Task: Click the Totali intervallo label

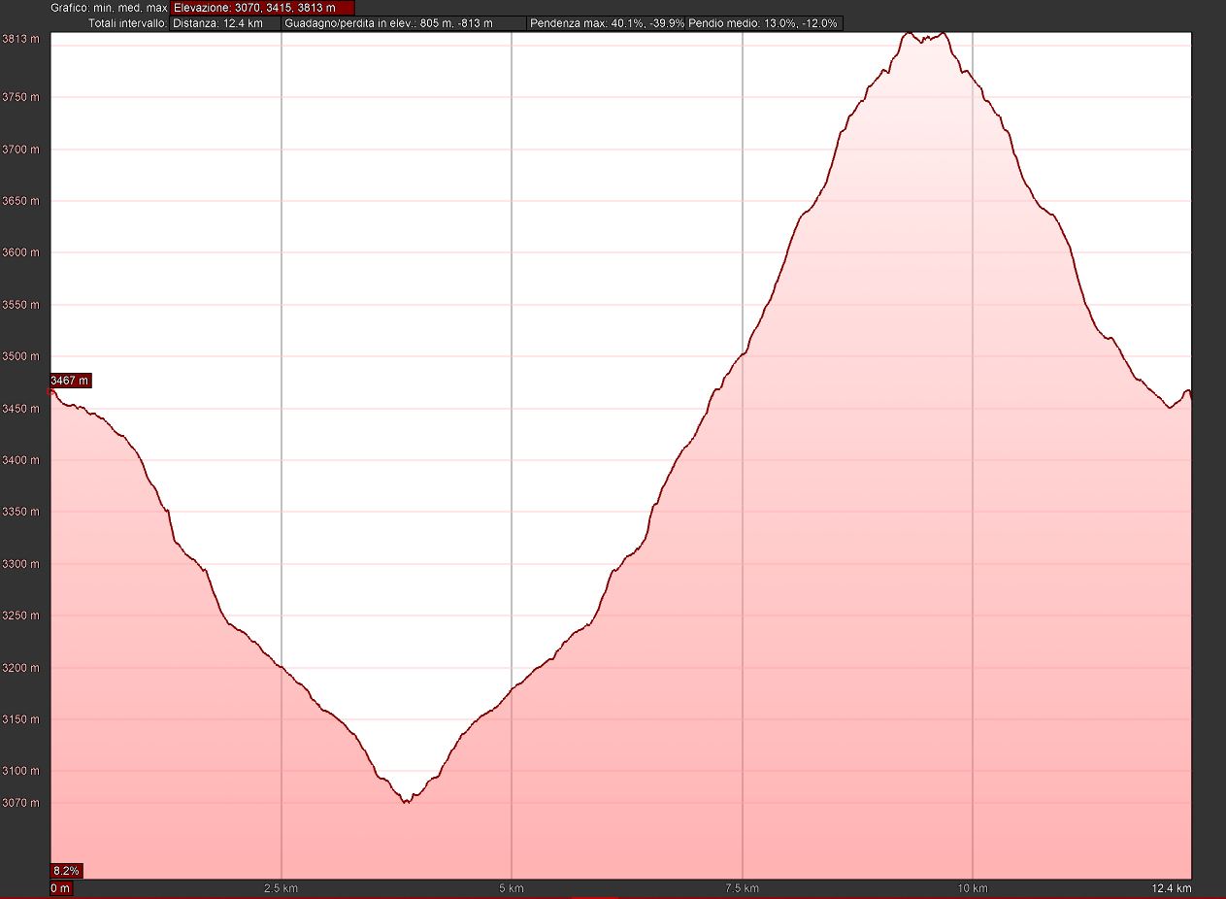Action: coord(127,23)
